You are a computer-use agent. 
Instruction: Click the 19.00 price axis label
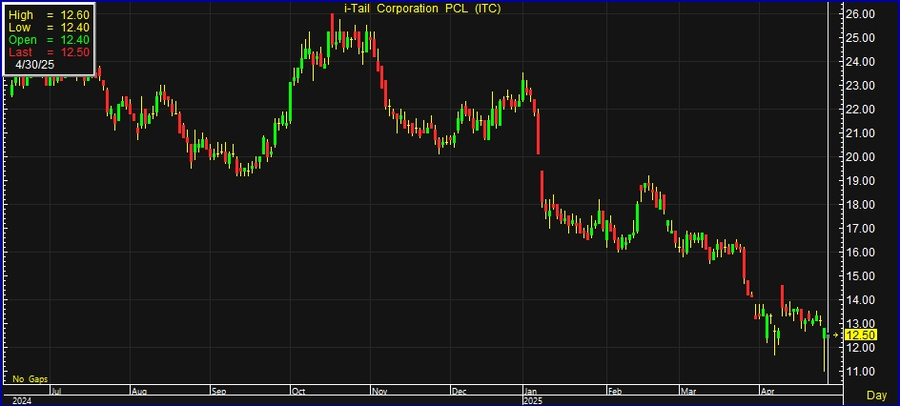pos(861,181)
